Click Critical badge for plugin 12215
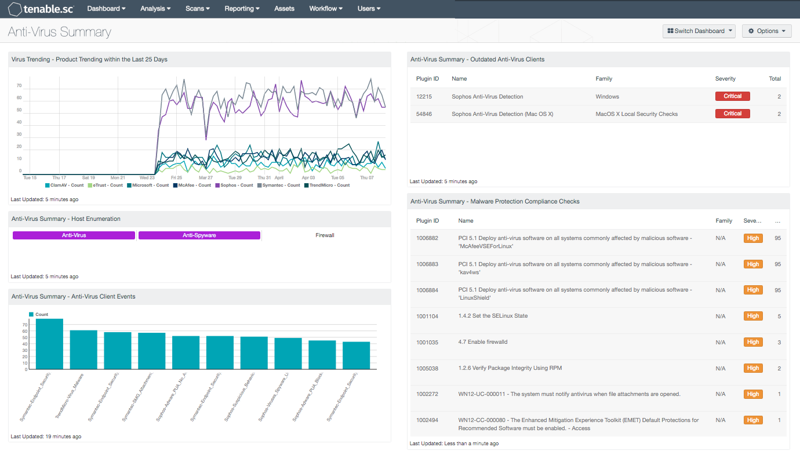Viewport: 800px width, 458px height. click(x=732, y=96)
